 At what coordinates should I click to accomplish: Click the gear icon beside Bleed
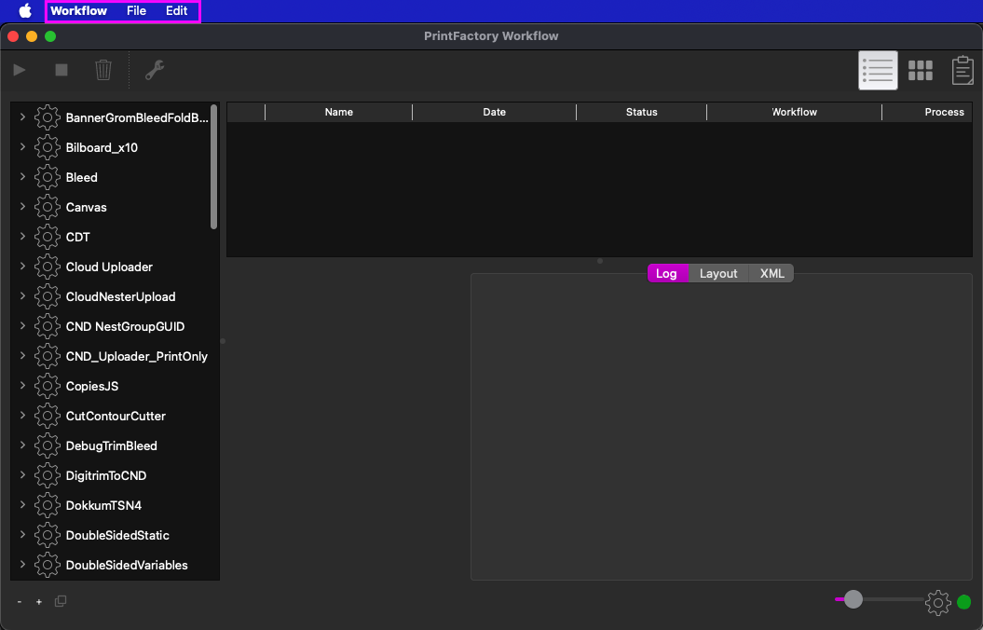(x=47, y=177)
